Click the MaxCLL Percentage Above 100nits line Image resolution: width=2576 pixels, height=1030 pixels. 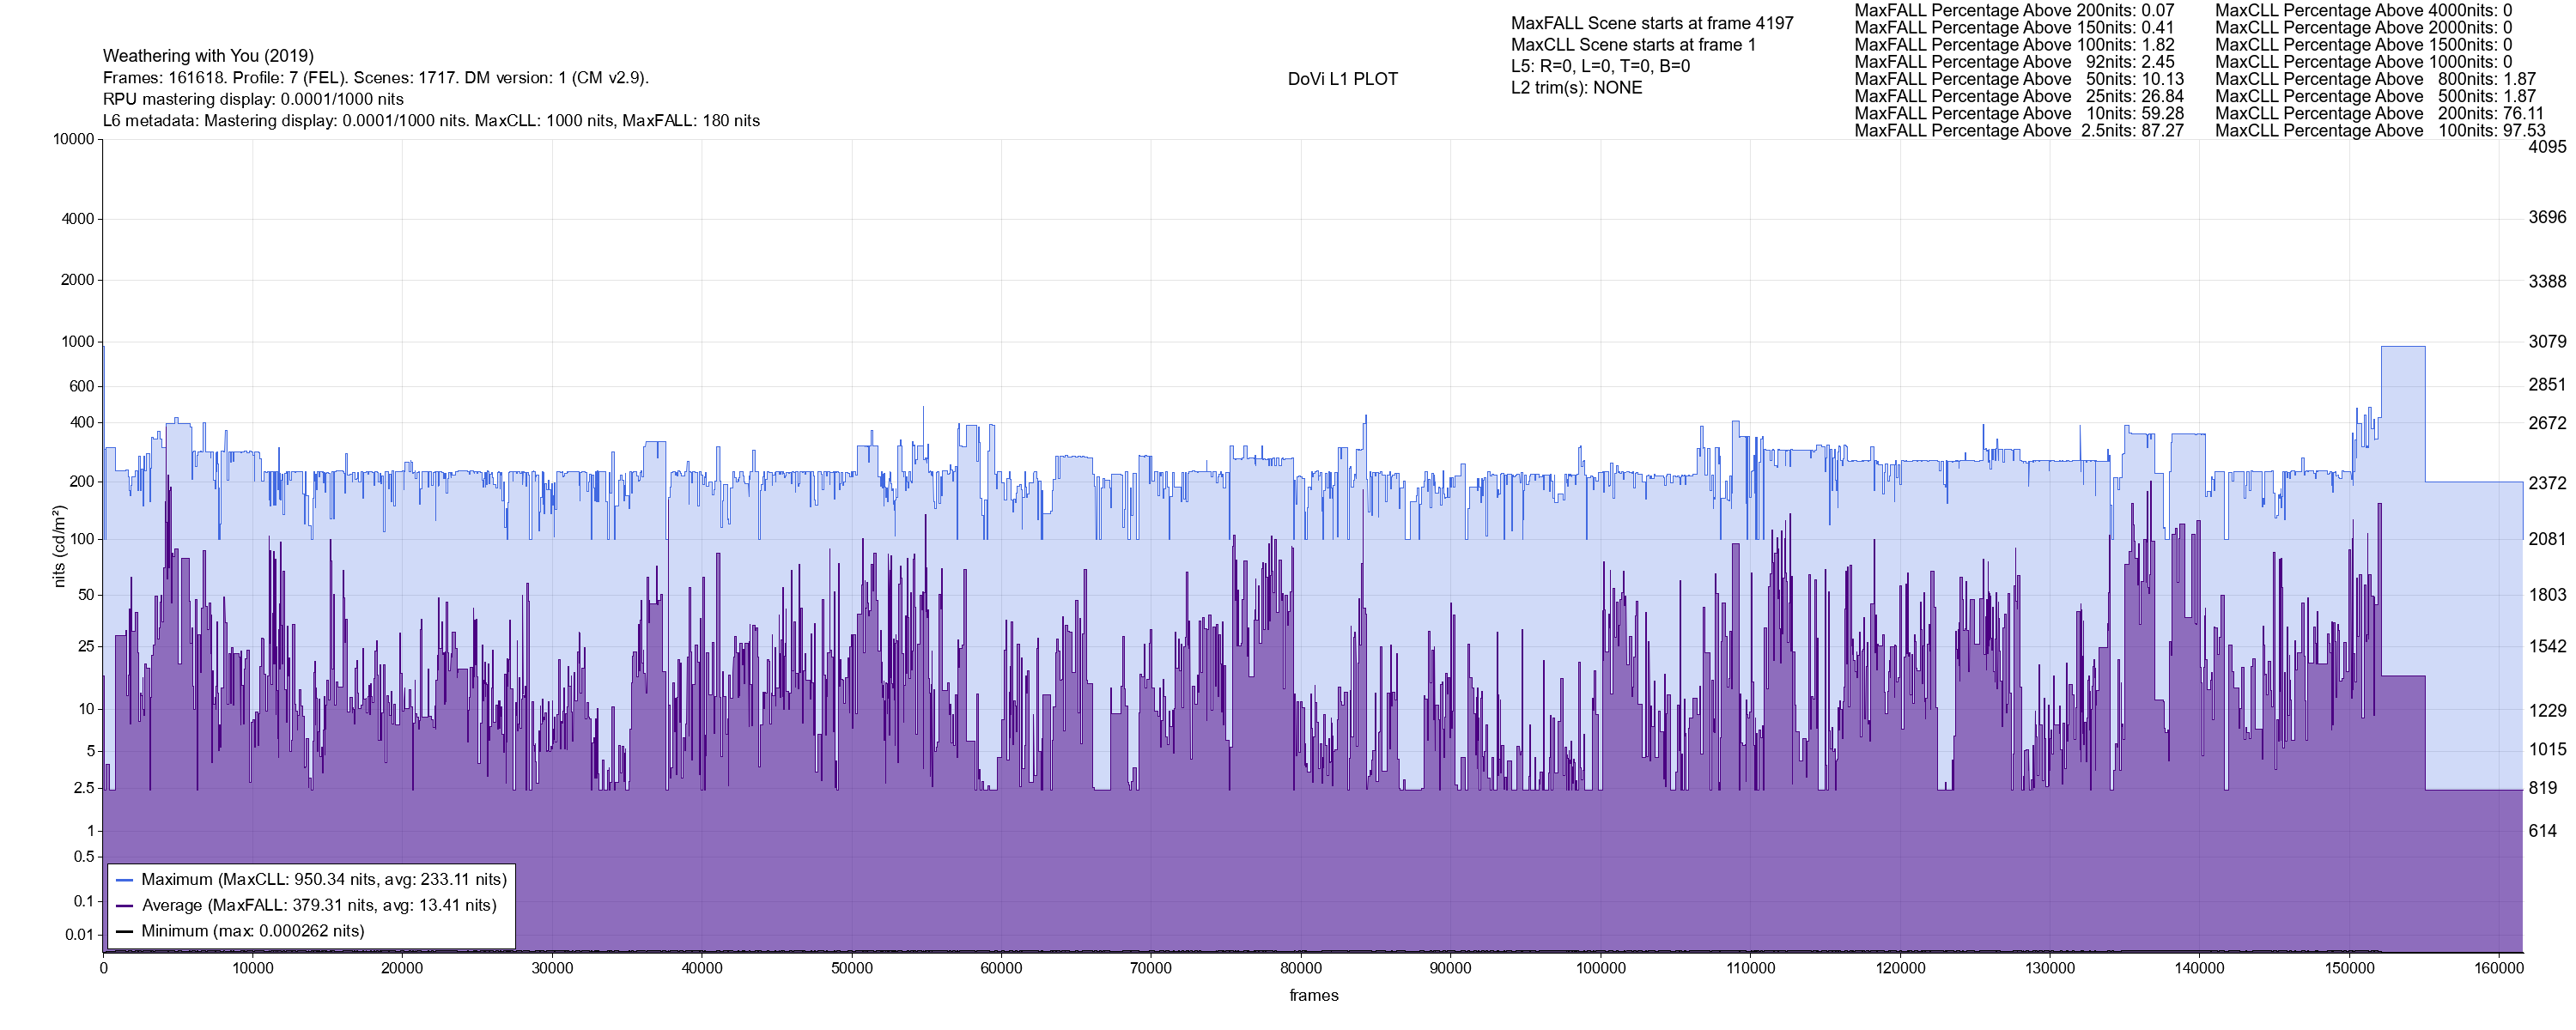click(x=2379, y=131)
